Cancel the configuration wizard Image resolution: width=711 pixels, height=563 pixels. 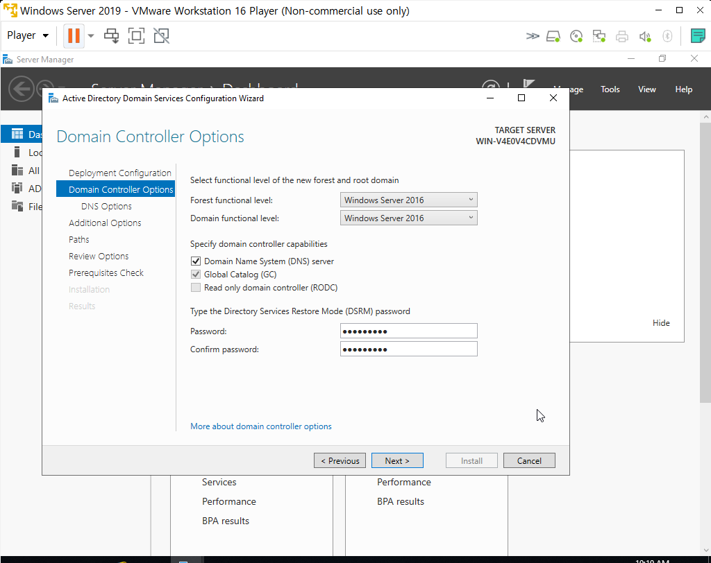point(529,460)
